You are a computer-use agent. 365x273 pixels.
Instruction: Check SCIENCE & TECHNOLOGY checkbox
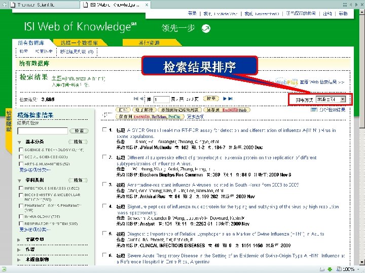point(21,150)
